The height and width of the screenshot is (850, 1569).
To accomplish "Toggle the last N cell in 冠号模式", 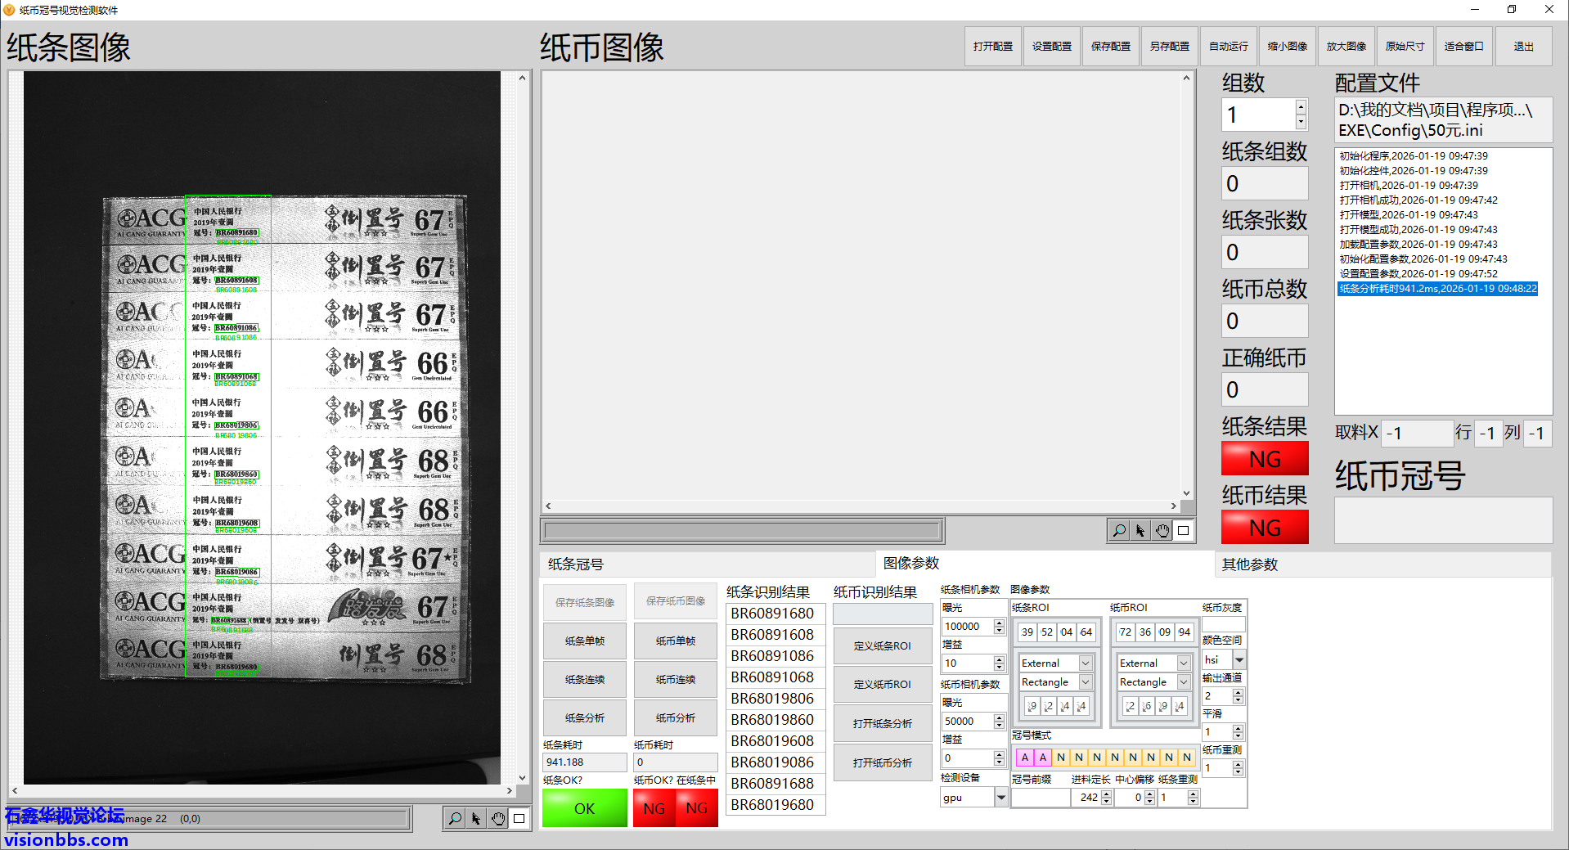I will [x=1186, y=758].
